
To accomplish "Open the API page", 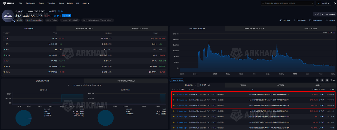I will (77, 3).
